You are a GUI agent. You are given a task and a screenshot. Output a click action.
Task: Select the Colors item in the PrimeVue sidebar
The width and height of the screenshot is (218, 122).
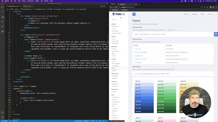[119, 68]
